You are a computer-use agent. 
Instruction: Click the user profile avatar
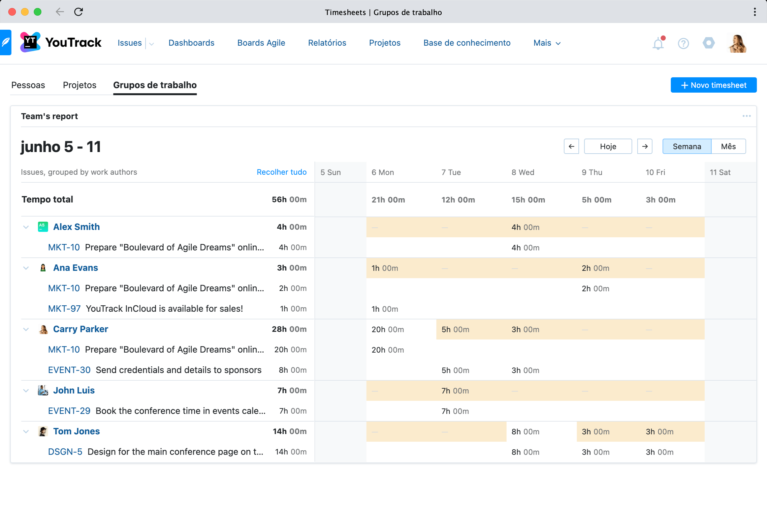tap(737, 43)
